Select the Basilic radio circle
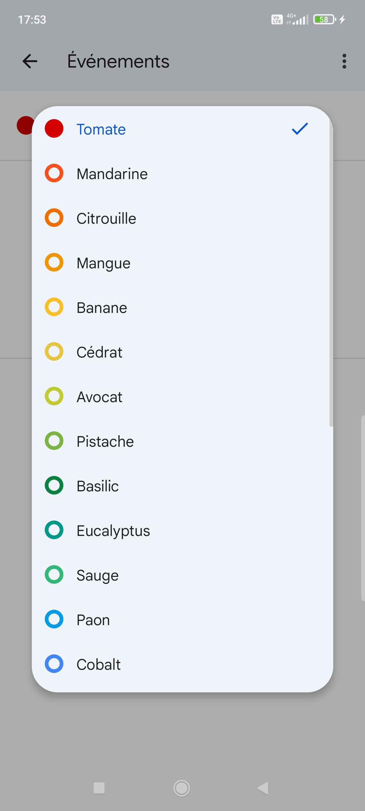The height and width of the screenshot is (811, 365). tap(54, 486)
